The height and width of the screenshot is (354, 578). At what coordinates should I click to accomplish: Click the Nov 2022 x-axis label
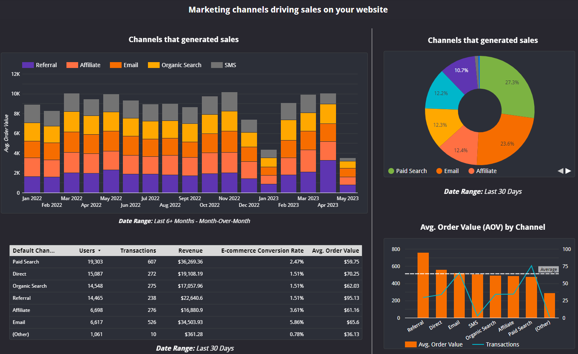tap(229, 198)
